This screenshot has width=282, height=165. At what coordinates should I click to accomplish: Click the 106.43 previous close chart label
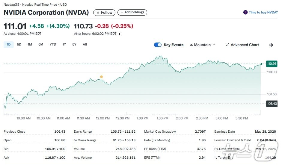point(272,104)
